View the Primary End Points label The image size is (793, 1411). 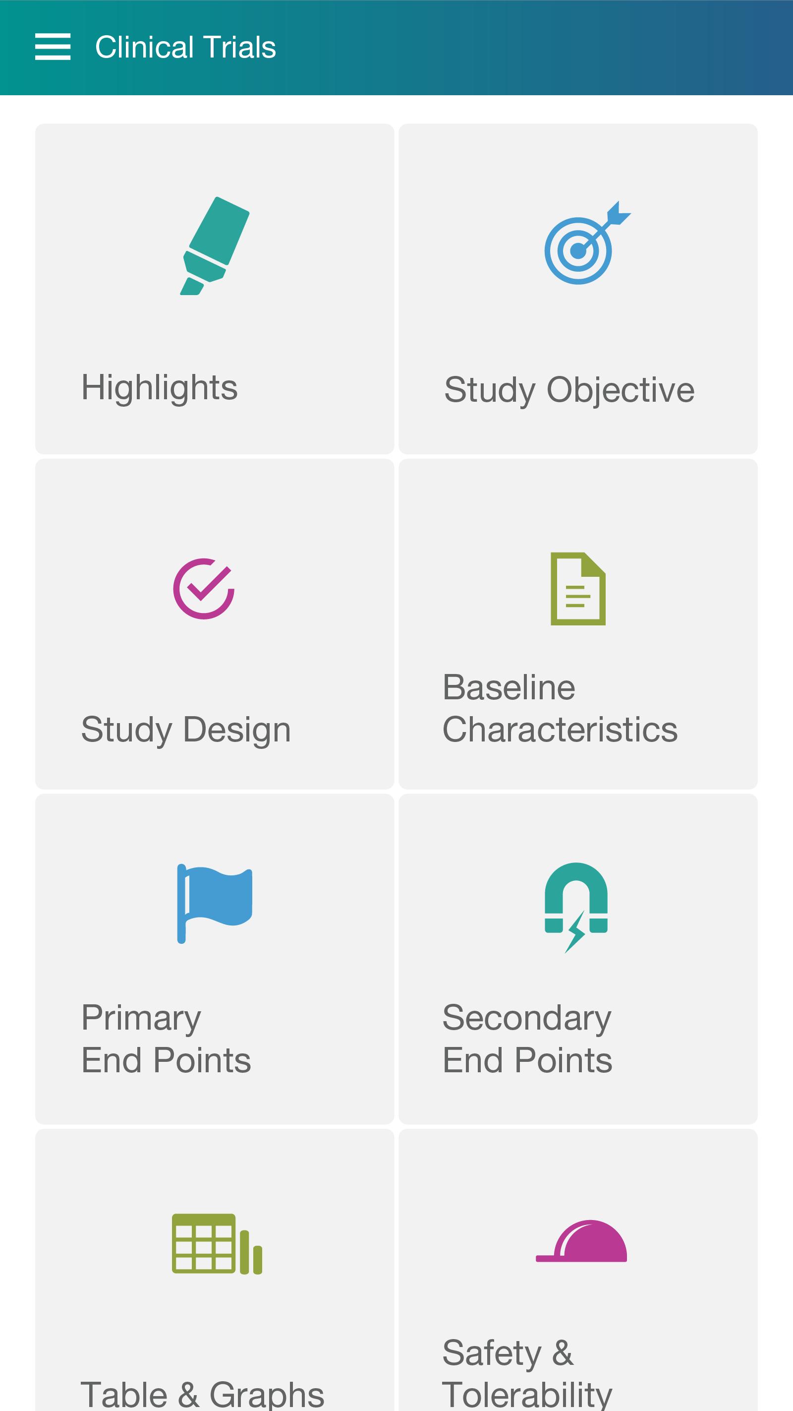click(166, 1039)
